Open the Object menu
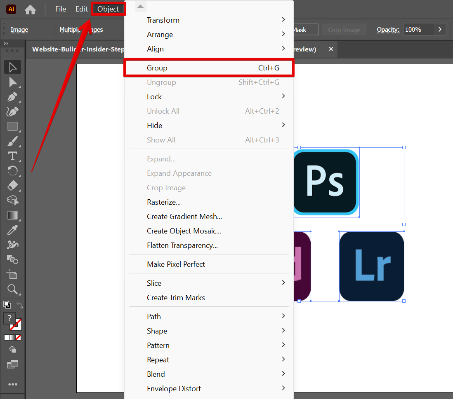453x399 pixels. click(108, 9)
